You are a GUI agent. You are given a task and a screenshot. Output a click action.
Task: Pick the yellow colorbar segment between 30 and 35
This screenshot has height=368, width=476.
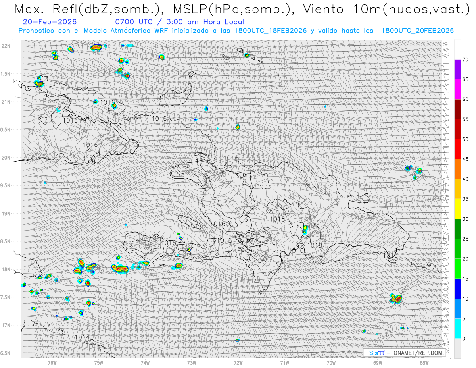pyautogui.click(x=457, y=209)
